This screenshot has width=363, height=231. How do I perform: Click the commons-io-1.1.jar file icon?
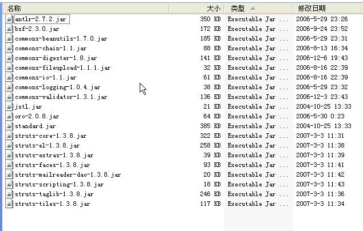click(x=9, y=77)
